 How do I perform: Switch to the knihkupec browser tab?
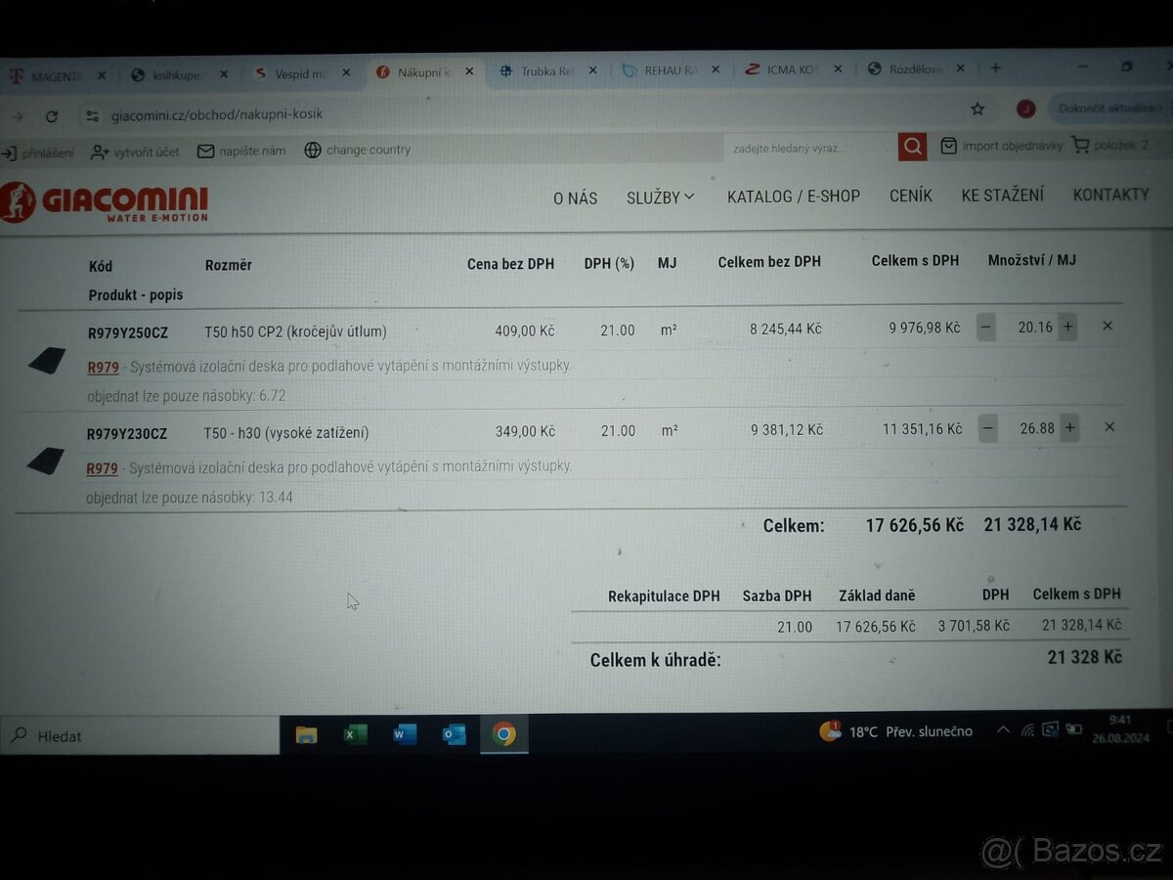tap(180, 74)
